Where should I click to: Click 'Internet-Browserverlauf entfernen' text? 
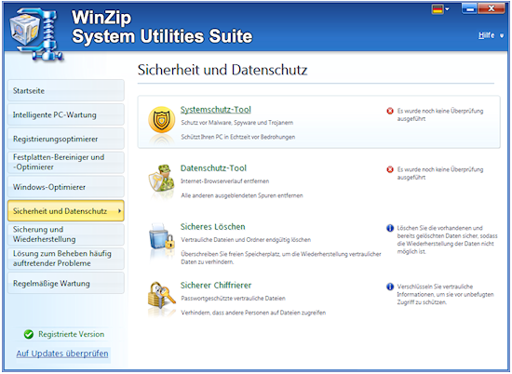tap(225, 181)
